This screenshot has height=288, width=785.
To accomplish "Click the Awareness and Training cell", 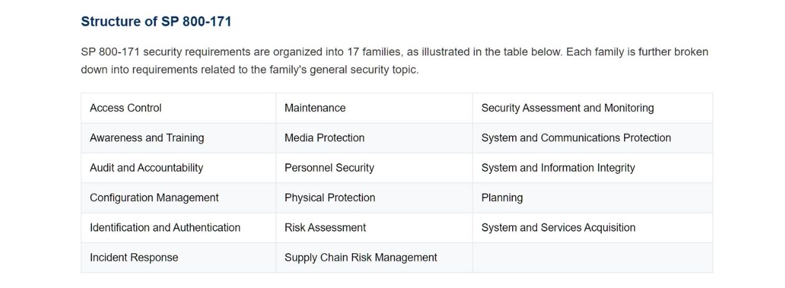I will [178, 138].
